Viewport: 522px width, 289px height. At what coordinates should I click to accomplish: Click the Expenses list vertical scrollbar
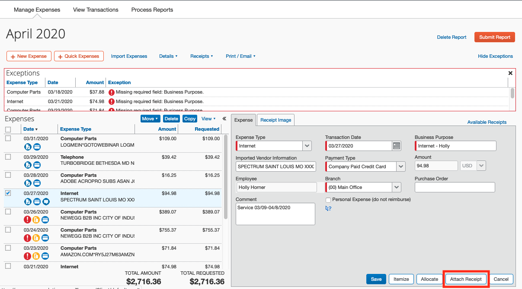[x=225, y=177]
